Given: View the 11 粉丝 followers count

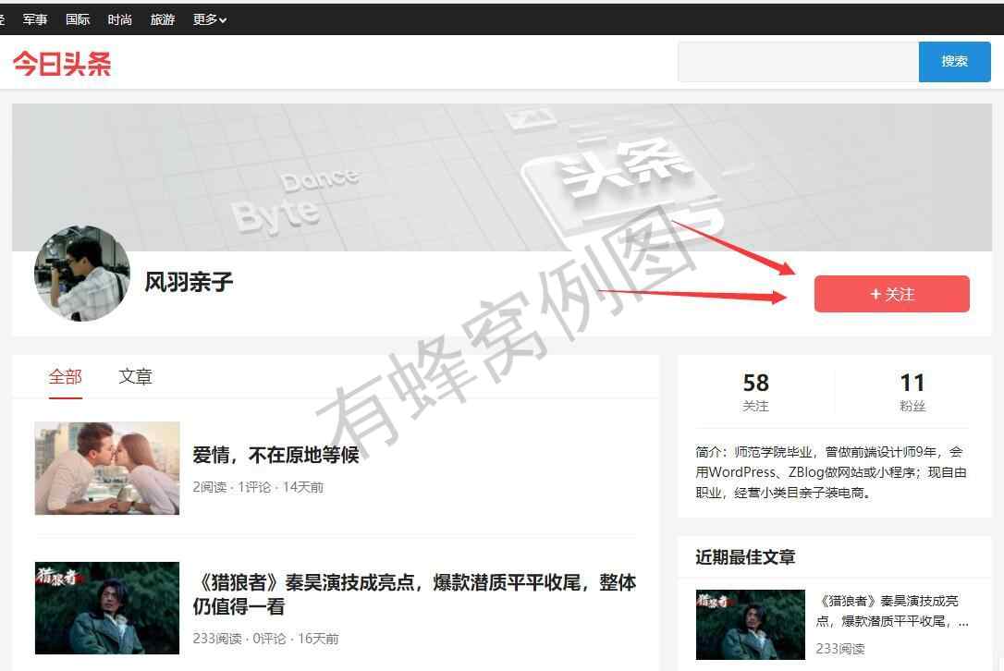Looking at the screenshot, I should [912, 392].
